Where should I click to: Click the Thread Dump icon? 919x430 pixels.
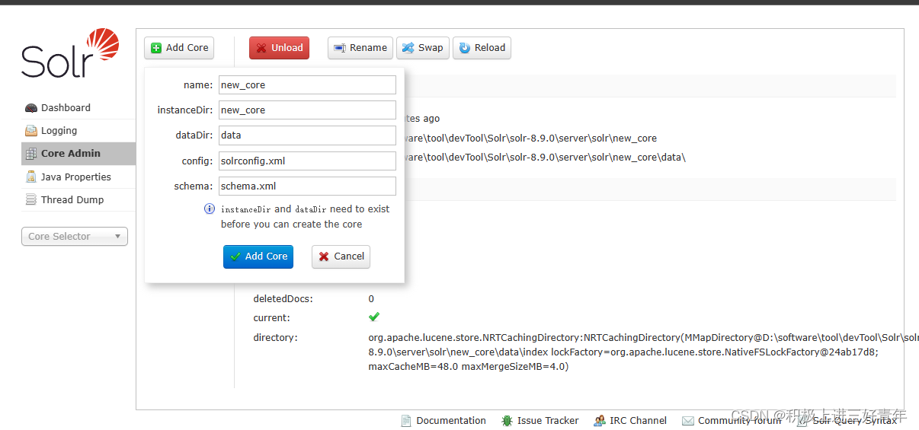tap(31, 200)
